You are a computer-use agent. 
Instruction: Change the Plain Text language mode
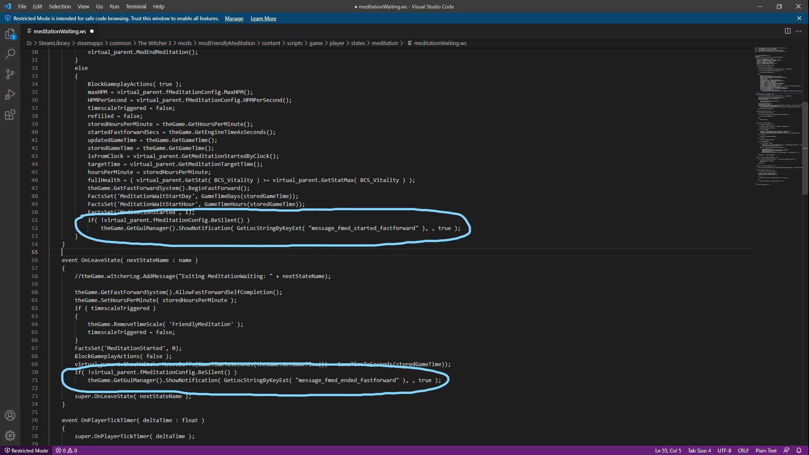(766, 450)
